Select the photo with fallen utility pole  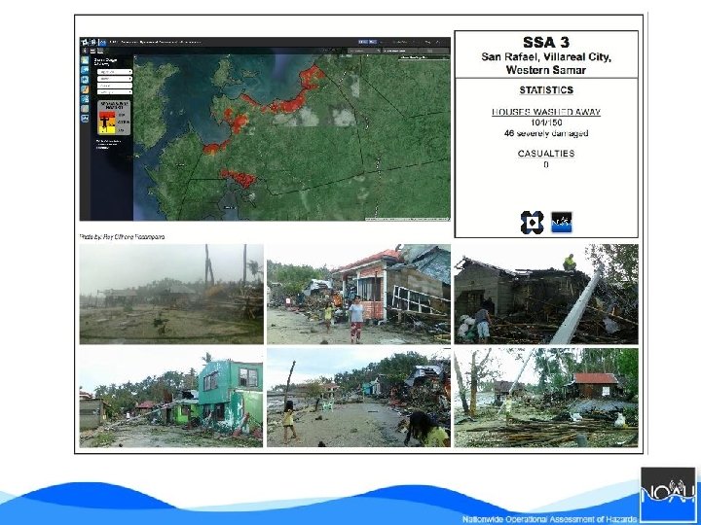(546, 295)
